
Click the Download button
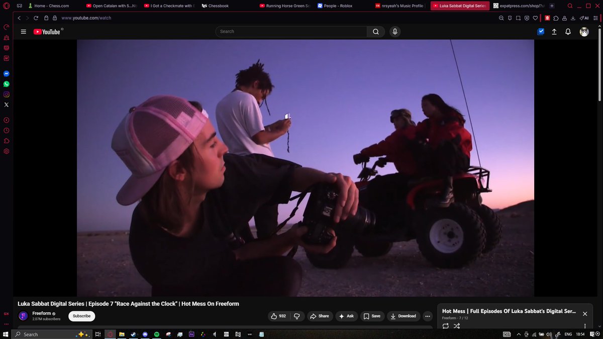[404, 316]
